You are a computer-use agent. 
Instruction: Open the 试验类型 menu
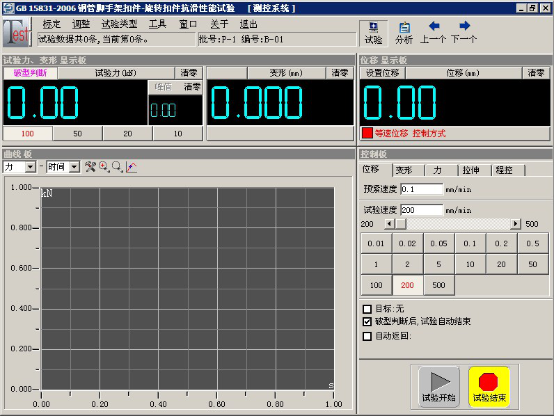(x=119, y=24)
